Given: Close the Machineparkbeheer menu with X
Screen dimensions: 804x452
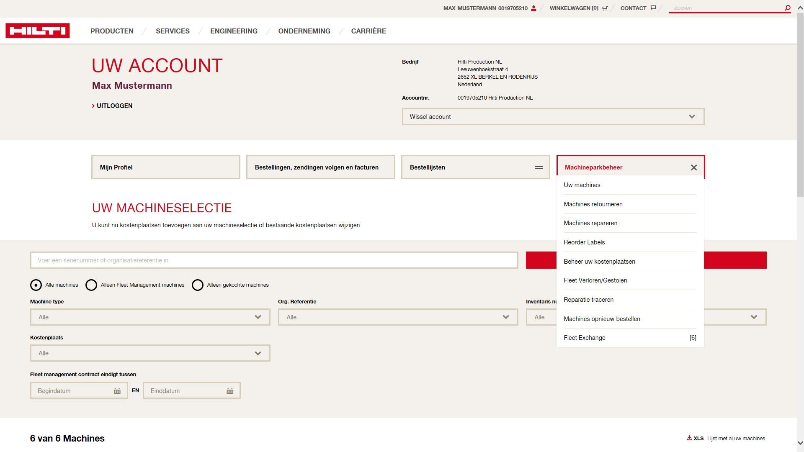Looking at the screenshot, I should (694, 167).
